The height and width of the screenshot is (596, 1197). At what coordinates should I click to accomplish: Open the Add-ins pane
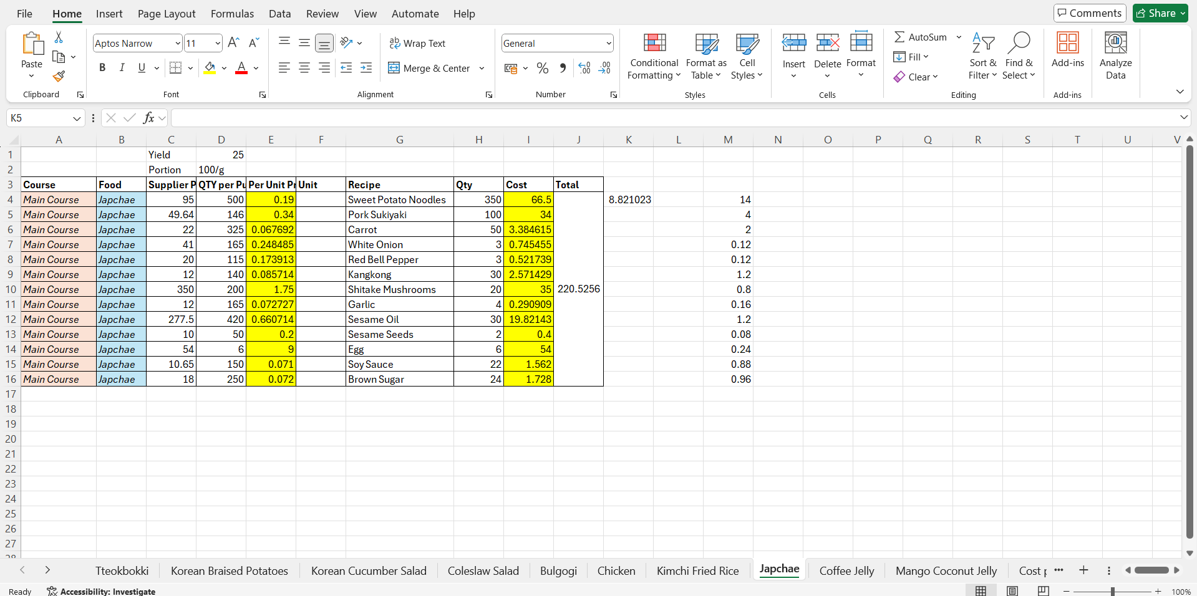(x=1067, y=50)
